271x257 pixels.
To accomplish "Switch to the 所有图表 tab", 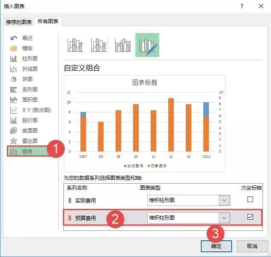I will pyautogui.click(x=48, y=21).
